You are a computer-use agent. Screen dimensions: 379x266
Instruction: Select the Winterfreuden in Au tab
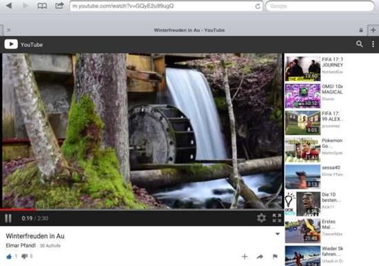[189, 30]
